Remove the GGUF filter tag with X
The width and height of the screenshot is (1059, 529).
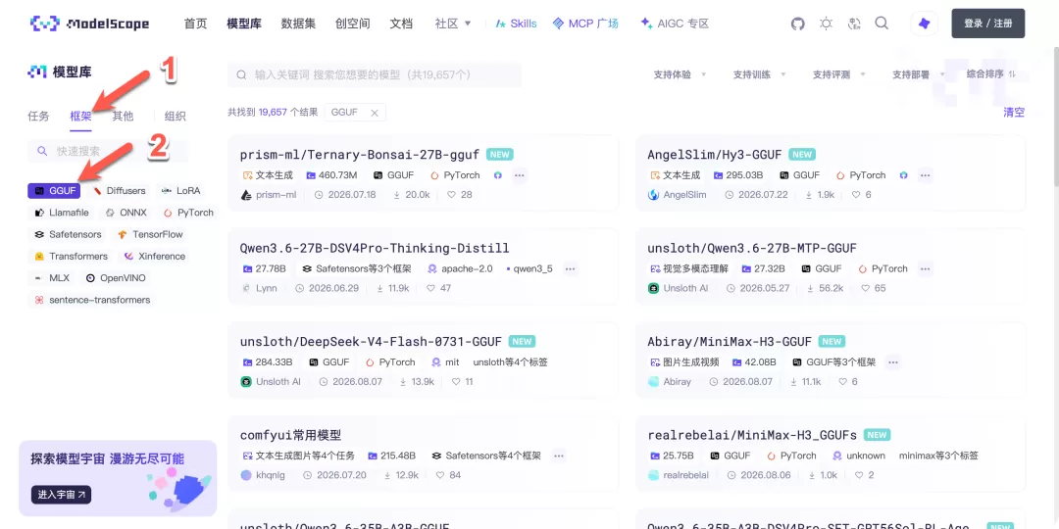click(375, 113)
